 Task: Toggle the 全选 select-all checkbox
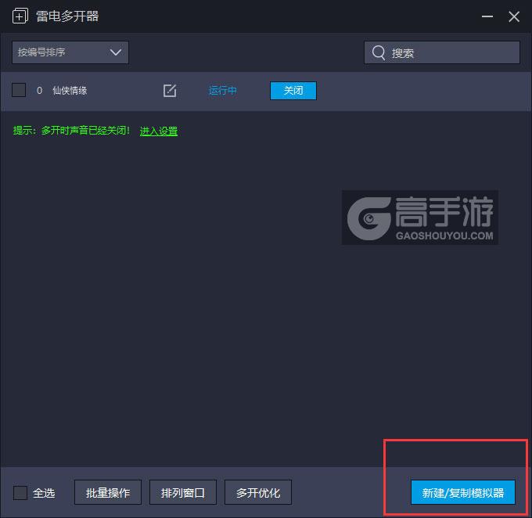(x=20, y=492)
